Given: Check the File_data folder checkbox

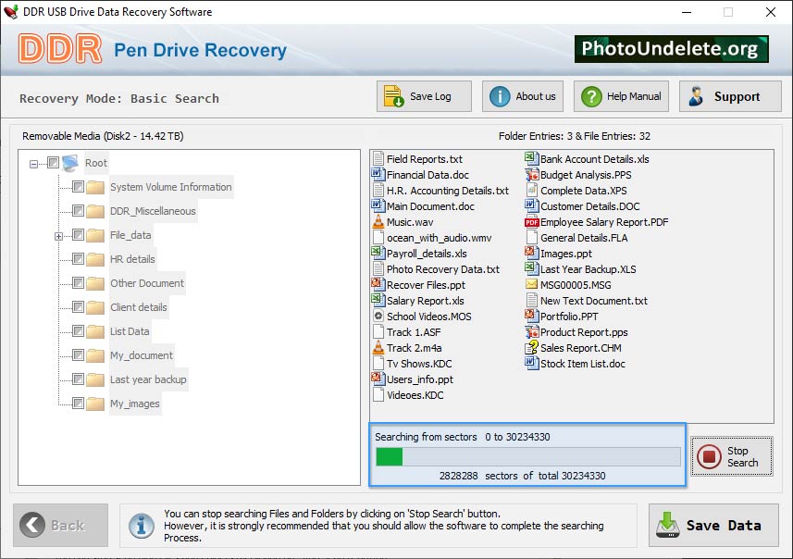Looking at the screenshot, I should [78, 235].
